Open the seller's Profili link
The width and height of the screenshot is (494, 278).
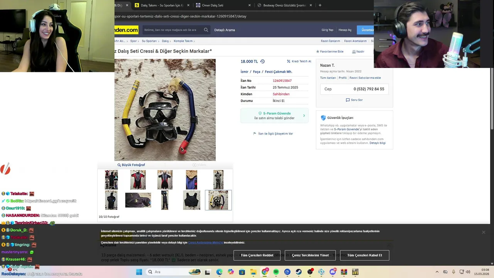click(343, 78)
